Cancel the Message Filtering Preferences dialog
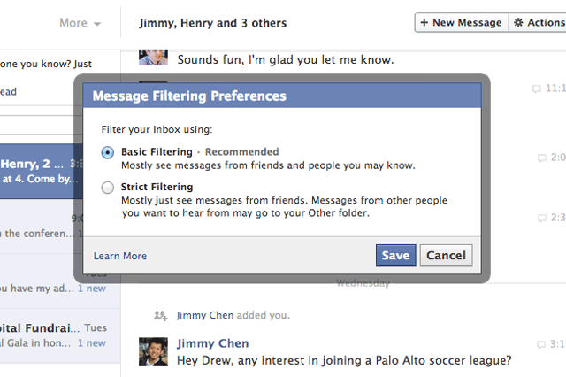Image resolution: width=566 pixels, height=377 pixels. tap(446, 256)
